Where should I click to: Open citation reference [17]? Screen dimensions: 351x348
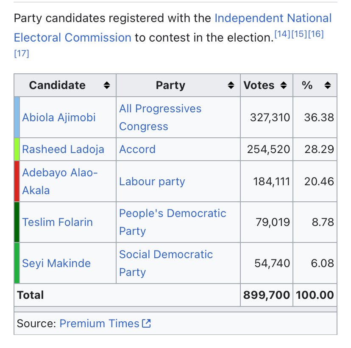[22, 54]
